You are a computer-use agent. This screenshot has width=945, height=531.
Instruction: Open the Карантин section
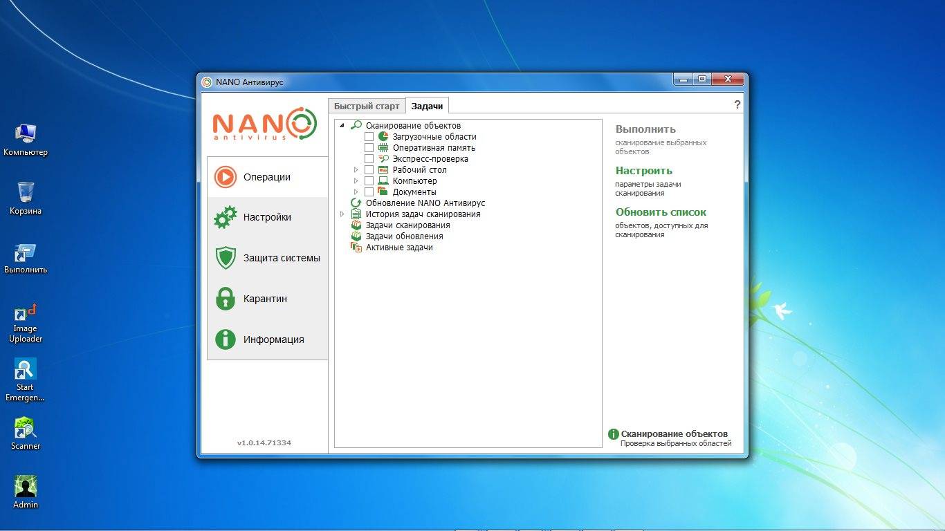(x=267, y=299)
